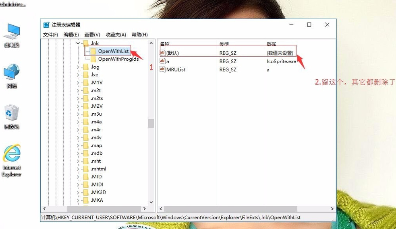Click the OpenWithProgids folder icon
Image resolution: width=396 pixels, height=229 pixels.
(93, 59)
